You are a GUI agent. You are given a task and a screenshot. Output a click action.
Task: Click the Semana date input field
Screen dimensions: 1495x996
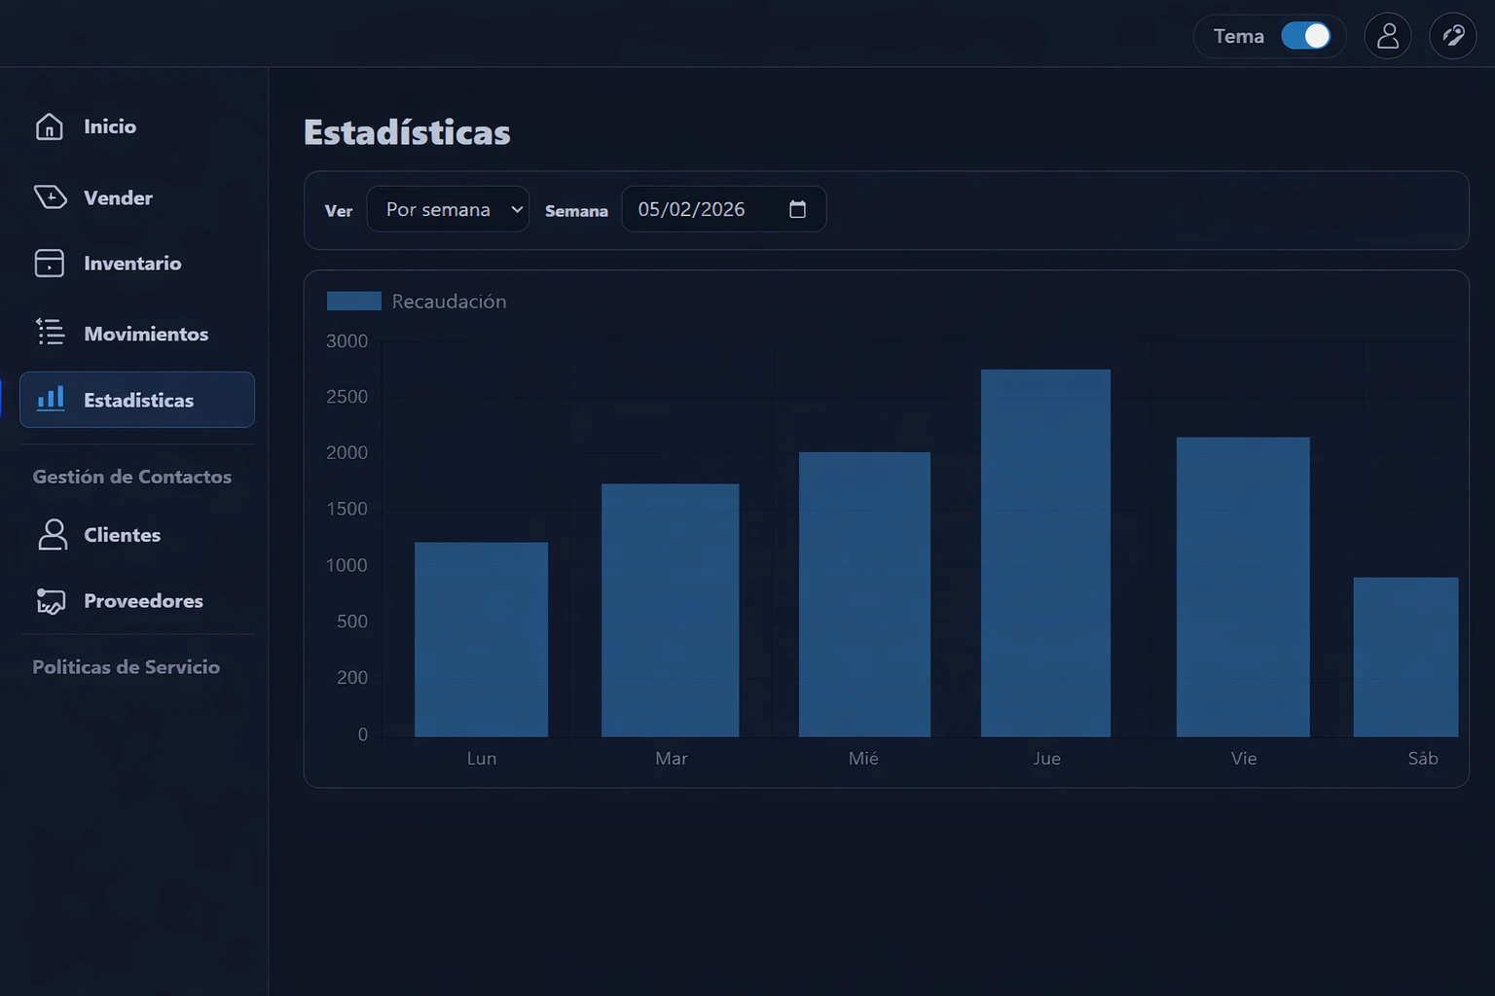[691, 209]
